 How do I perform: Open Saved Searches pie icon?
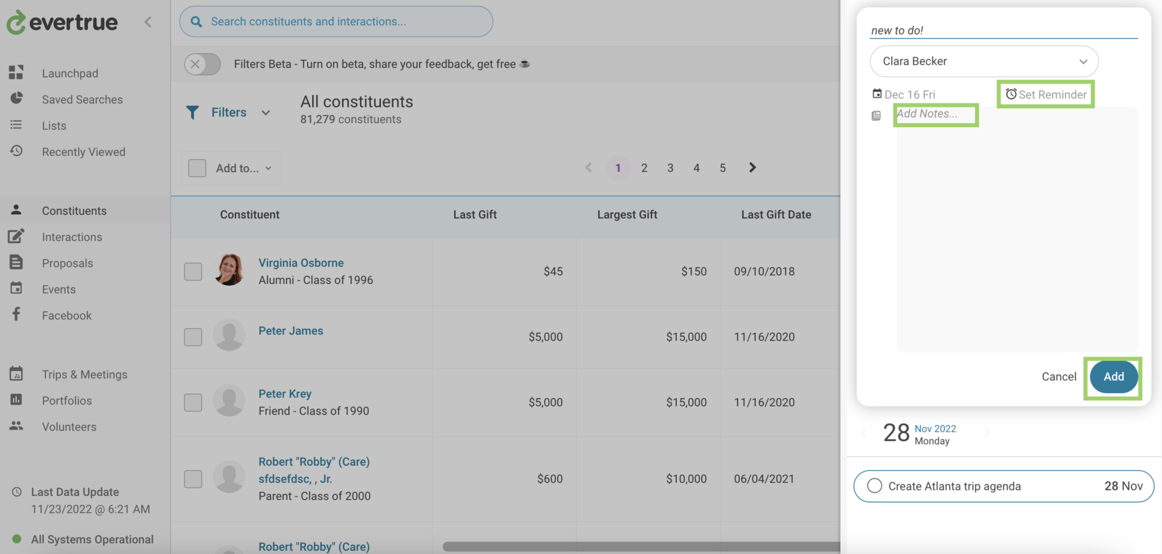point(16,99)
